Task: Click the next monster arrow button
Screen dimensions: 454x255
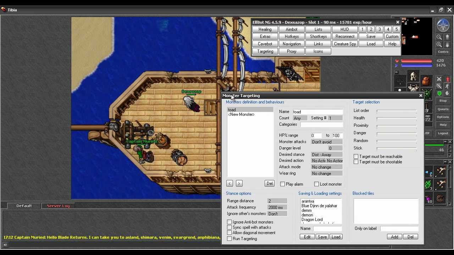Action: point(239,183)
